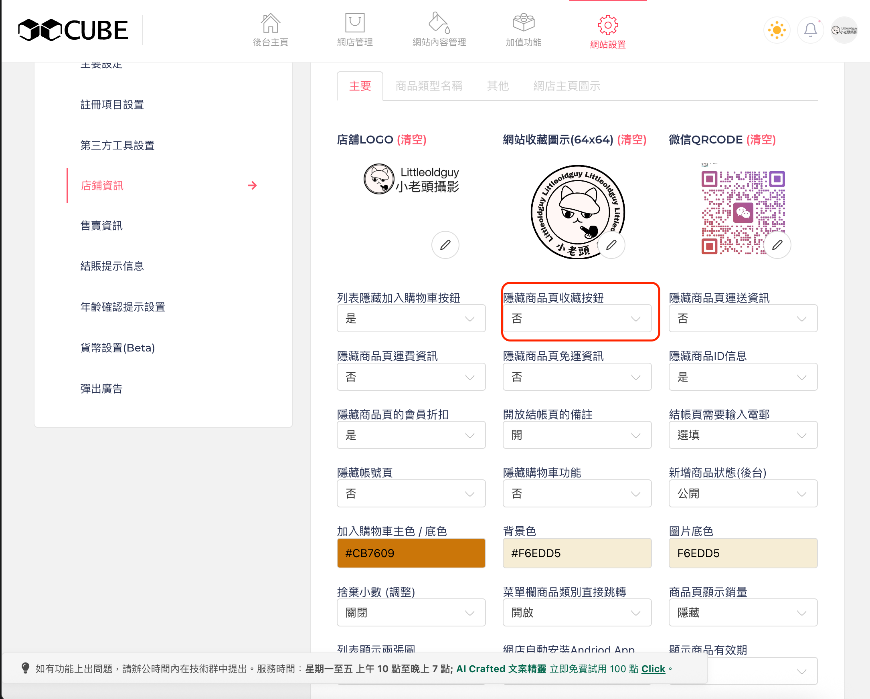Switch to the 商品類型名稱 tab
Screen dimensions: 870x699
[x=429, y=86]
